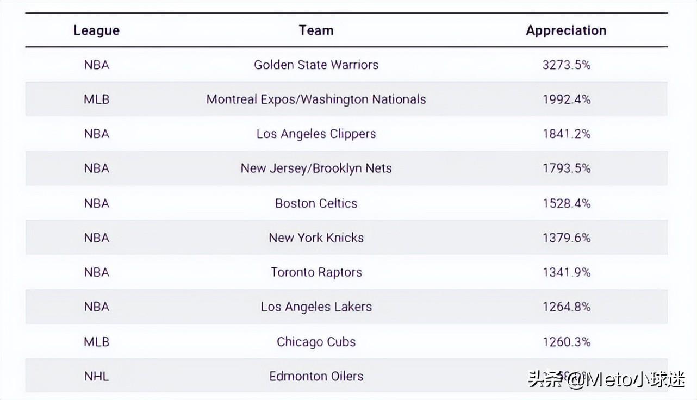
Task: Select the Los Angeles Lakers team name
Action: [x=316, y=307]
